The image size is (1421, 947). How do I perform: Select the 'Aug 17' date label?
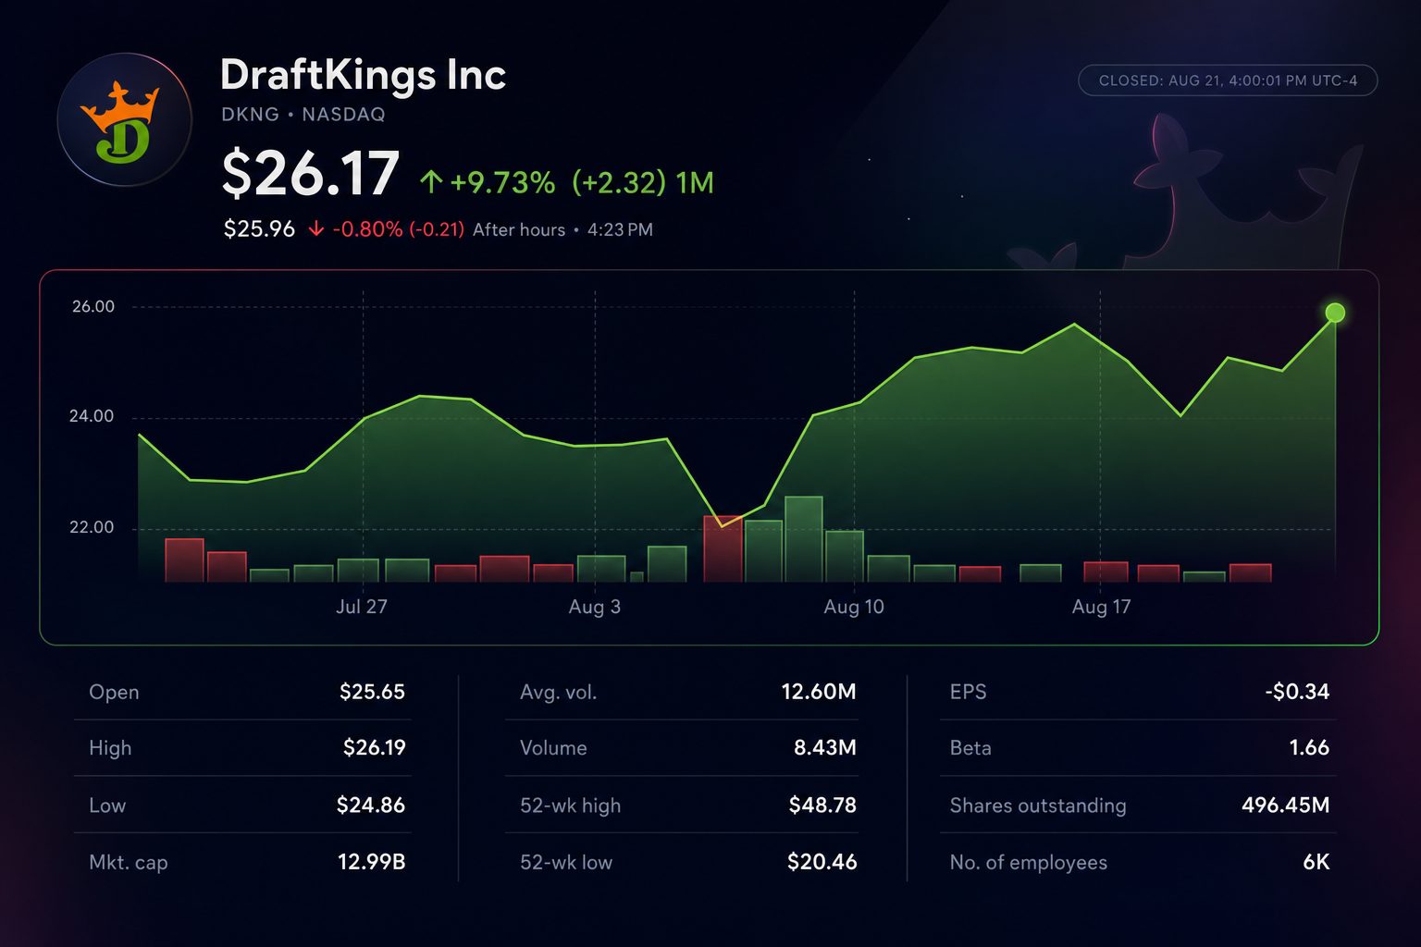click(x=1101, y=607)
